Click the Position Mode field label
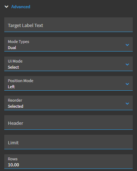 pos(21,81)
